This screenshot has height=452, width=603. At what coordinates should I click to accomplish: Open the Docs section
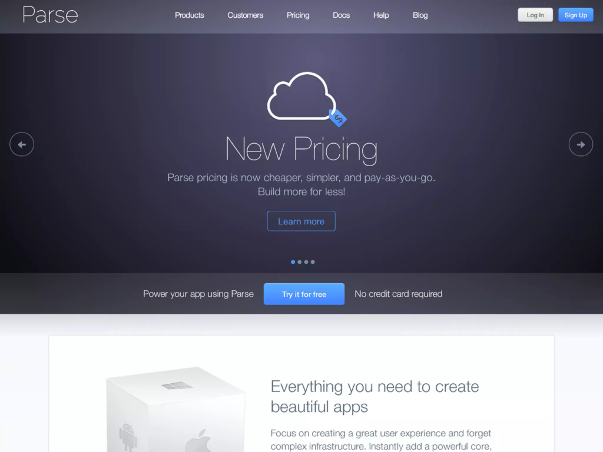click(341, 15)
